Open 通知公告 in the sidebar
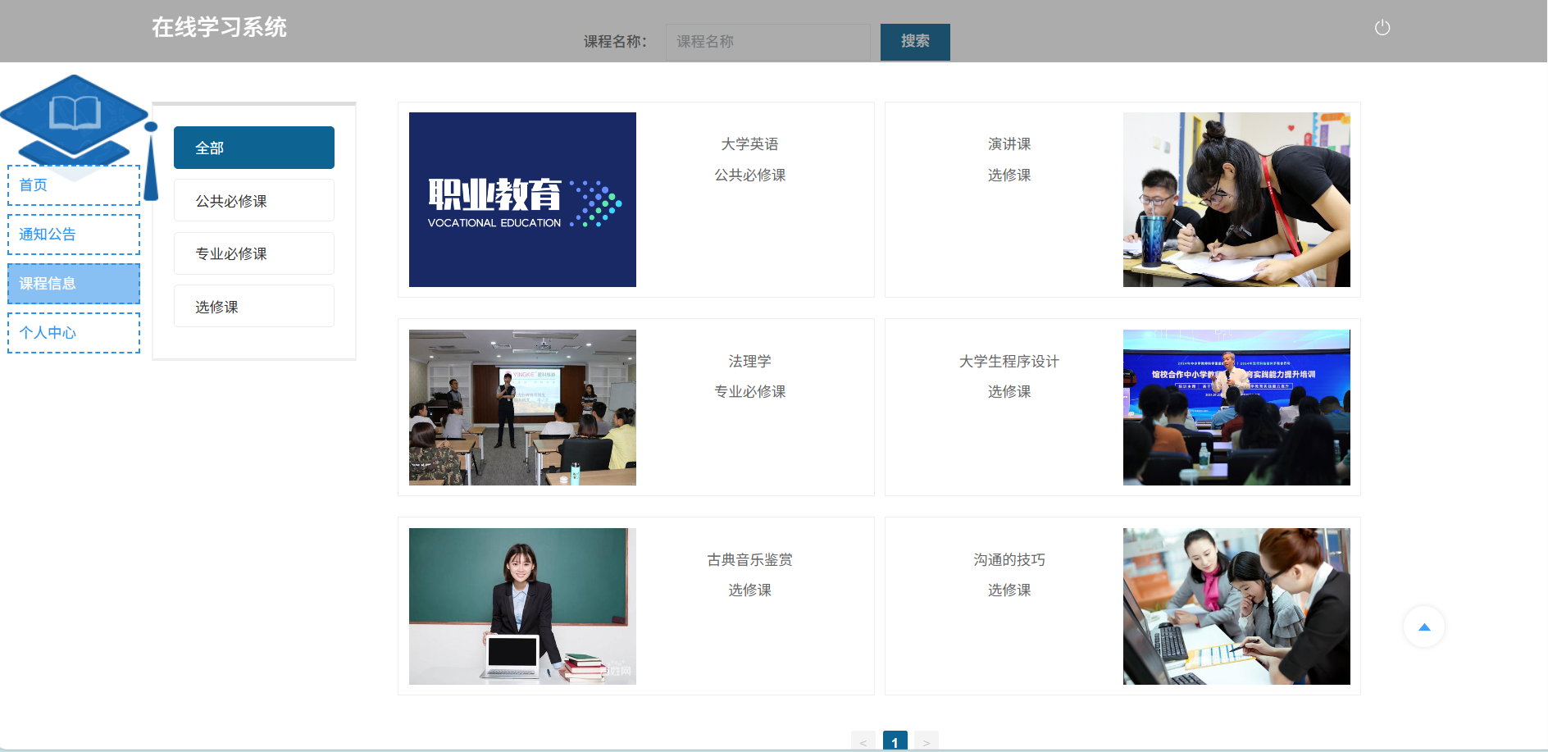 coord(74,235)
